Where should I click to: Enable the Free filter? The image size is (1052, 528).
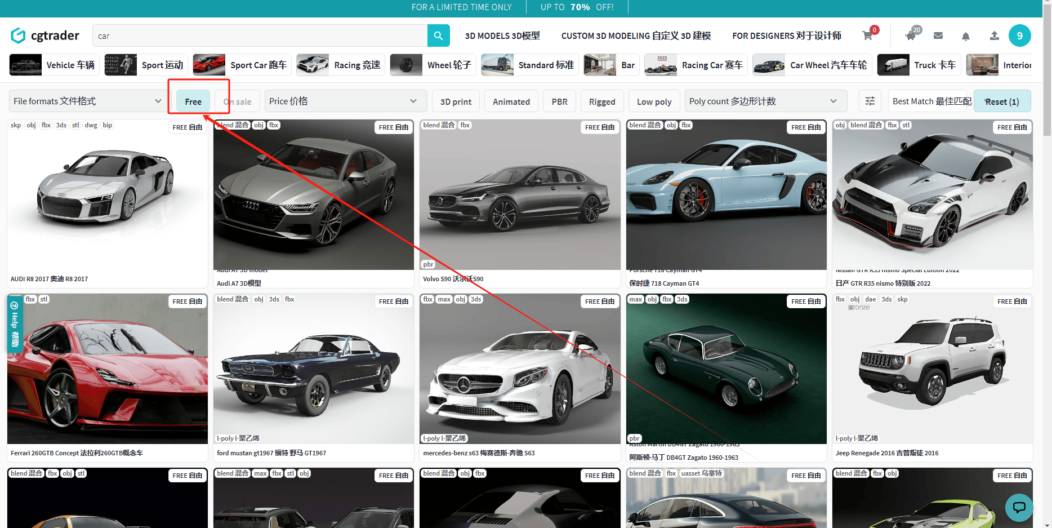click(x=193, y=101)
